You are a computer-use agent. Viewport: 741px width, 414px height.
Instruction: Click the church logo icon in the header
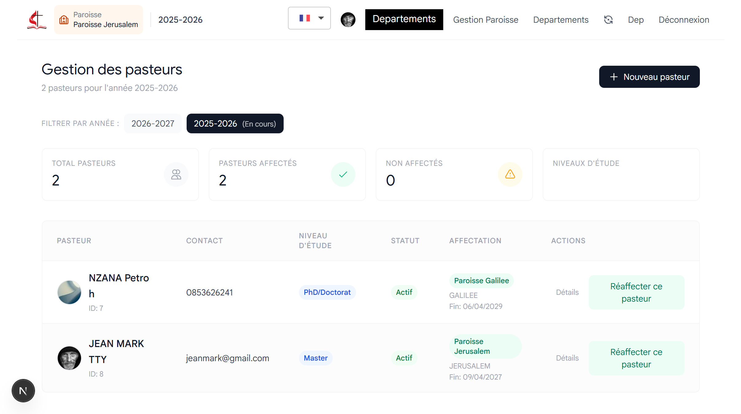(x=37, y=20)
